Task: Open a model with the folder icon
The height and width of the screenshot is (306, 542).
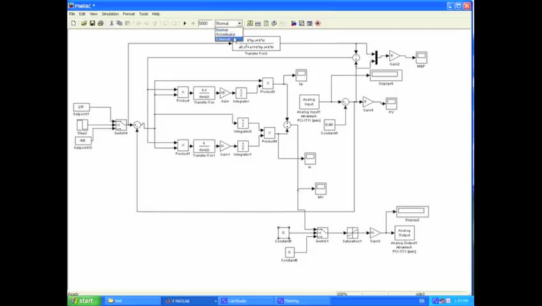Action: click(84, 23)
